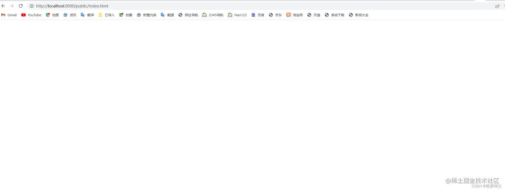505x190 pixels.
Task: Open the 淘宝网 bookmark
Action: pos(294,15)
